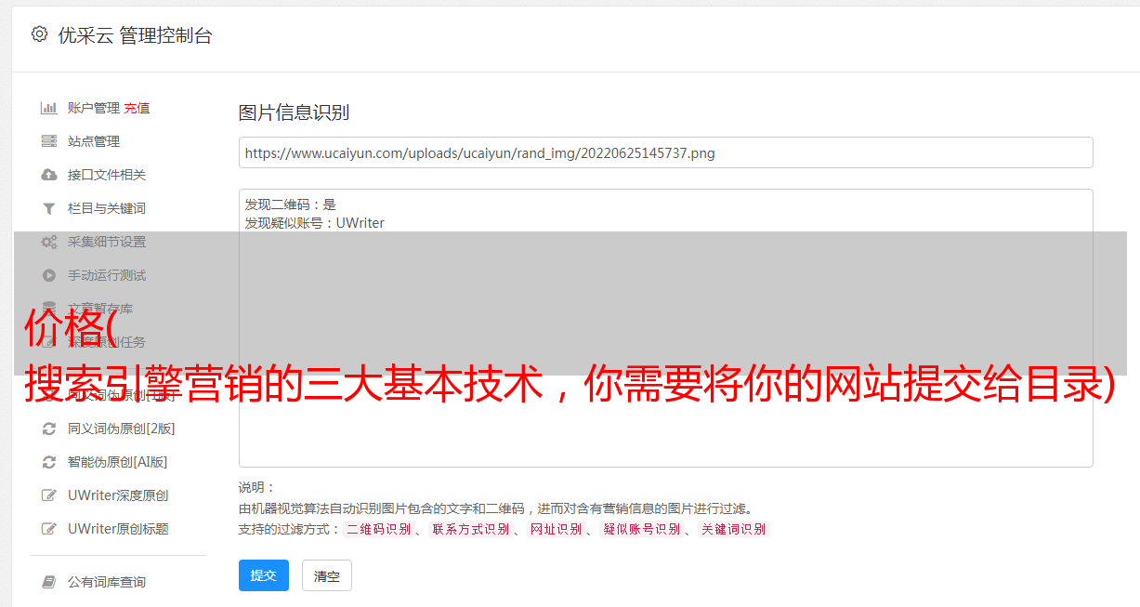Open 栏目与关键词 via its filter icon

49,208
